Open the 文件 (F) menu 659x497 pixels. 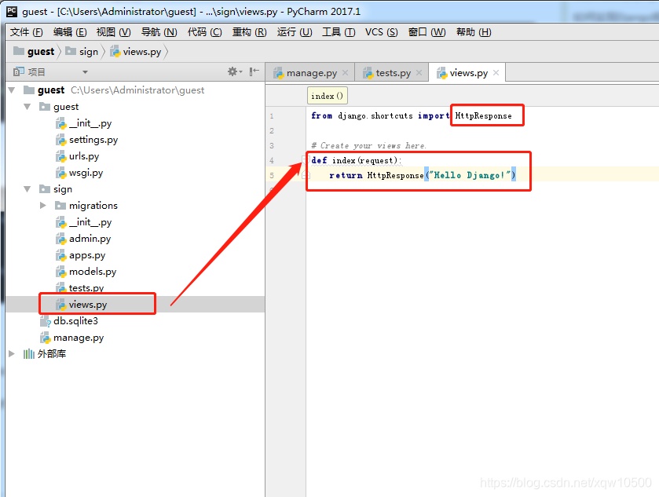[27, 32]
